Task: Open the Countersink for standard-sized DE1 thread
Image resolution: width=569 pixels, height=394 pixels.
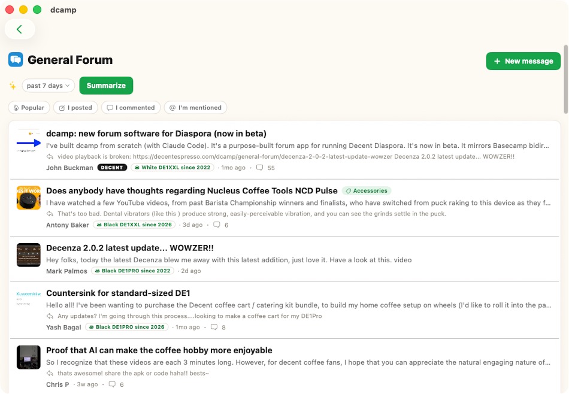Action: (118, 293)
